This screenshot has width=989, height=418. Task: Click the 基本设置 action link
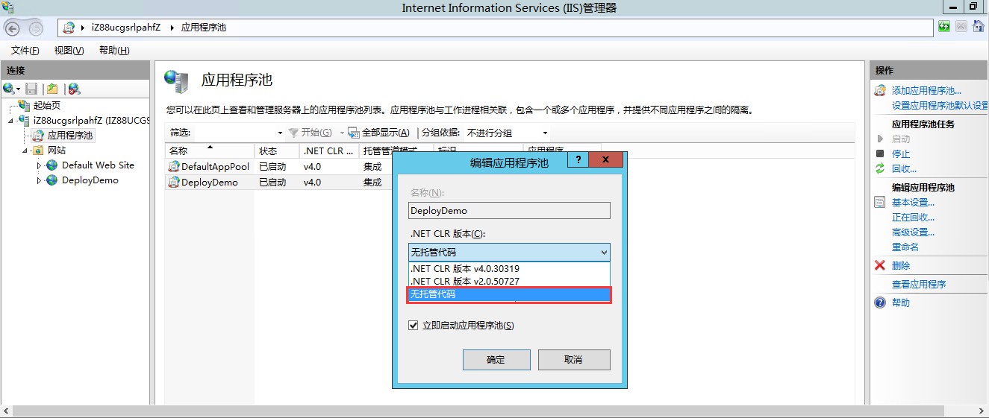pyautogui.click(x=913, y=202)
